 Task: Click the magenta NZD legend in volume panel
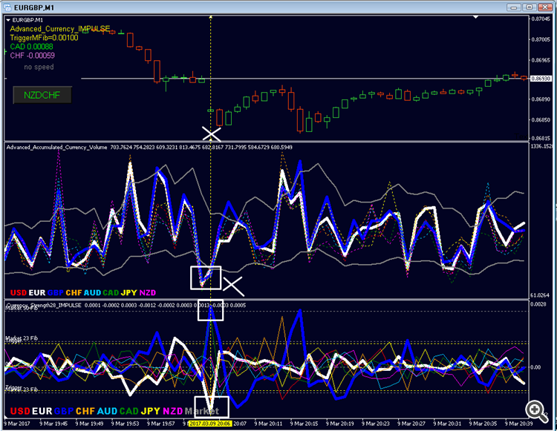(148, 293)
